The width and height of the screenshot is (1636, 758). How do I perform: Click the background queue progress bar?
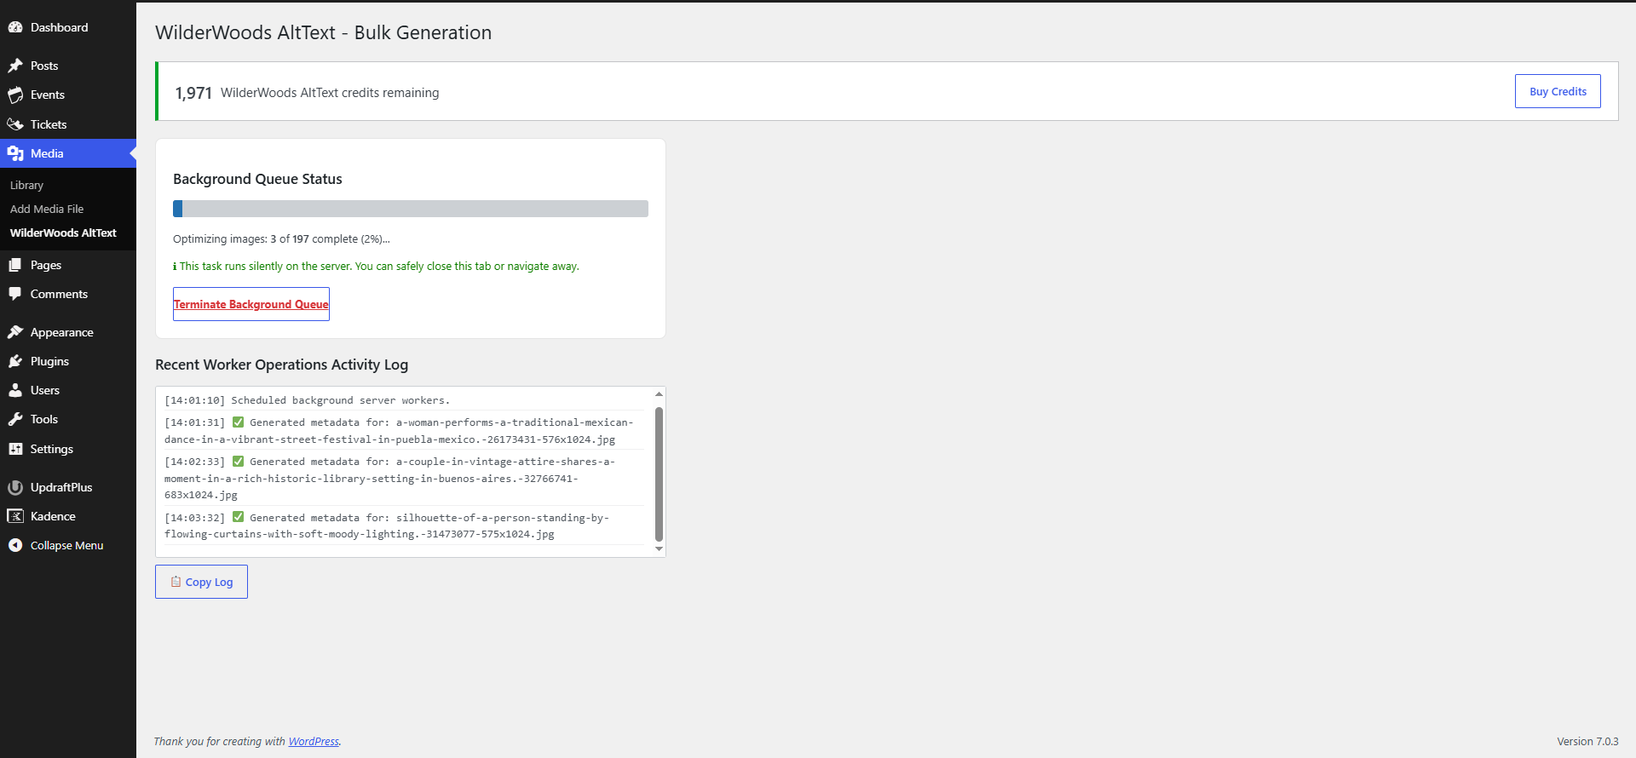pos(411,209)
